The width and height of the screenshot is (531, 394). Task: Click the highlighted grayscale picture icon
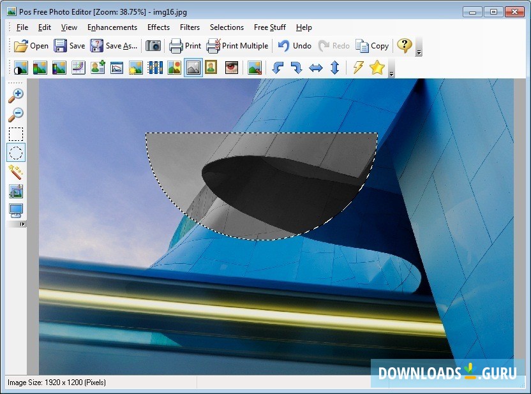pos(193,68)
